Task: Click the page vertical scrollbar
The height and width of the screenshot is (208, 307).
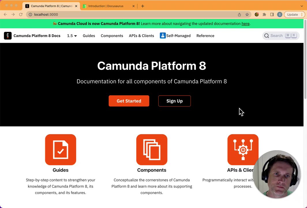Action: point(305,59)
